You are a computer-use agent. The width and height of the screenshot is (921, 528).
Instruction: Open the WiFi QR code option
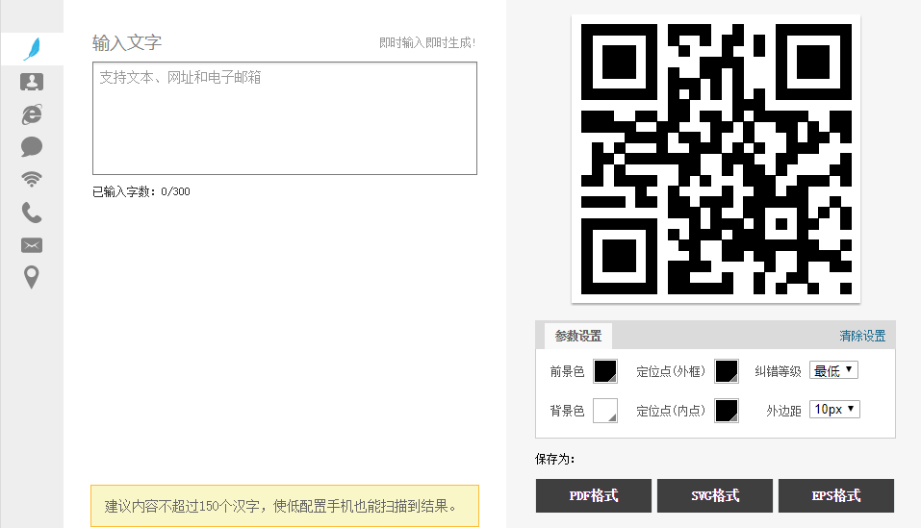click(x=32, y=179)
